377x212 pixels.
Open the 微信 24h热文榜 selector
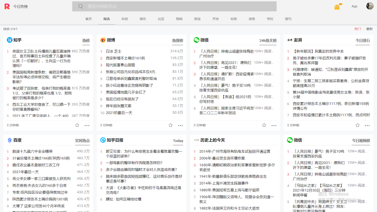[x=268, y=41]
